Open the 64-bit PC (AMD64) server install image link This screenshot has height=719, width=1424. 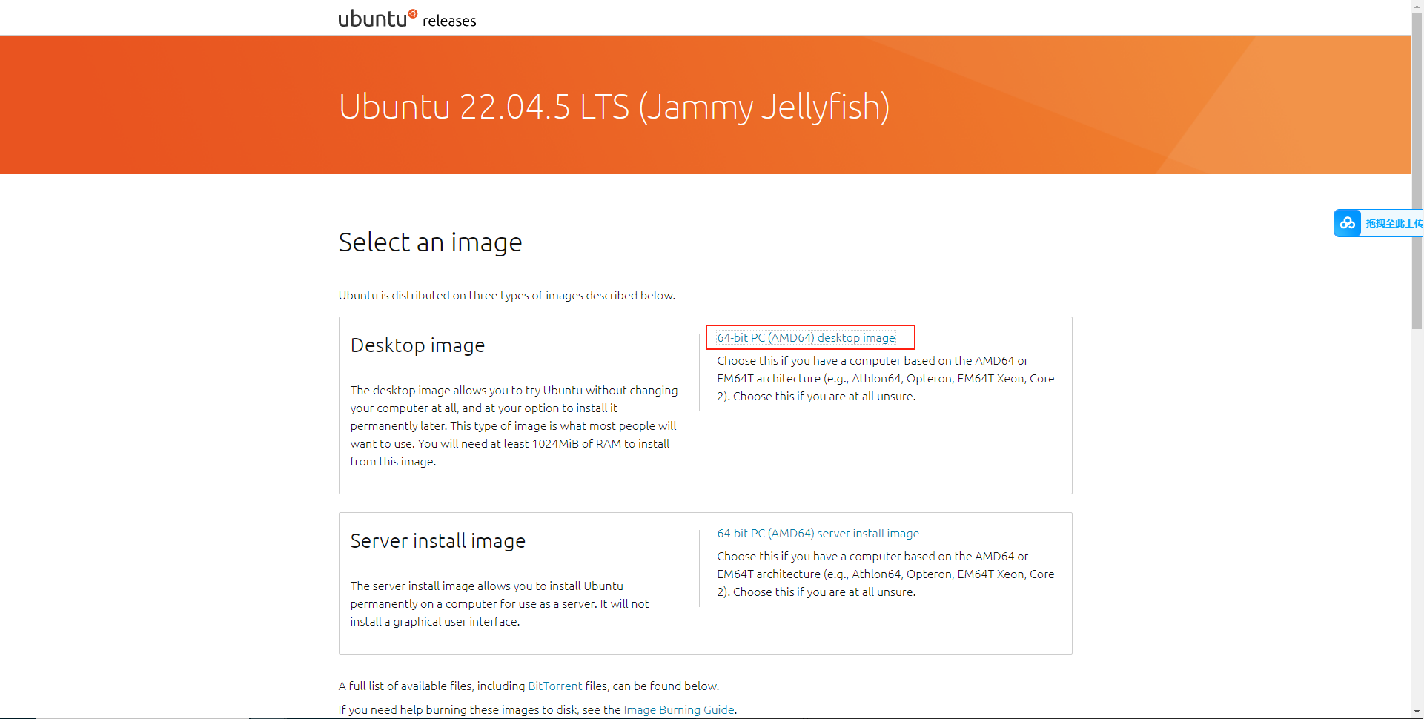(818, 533)
